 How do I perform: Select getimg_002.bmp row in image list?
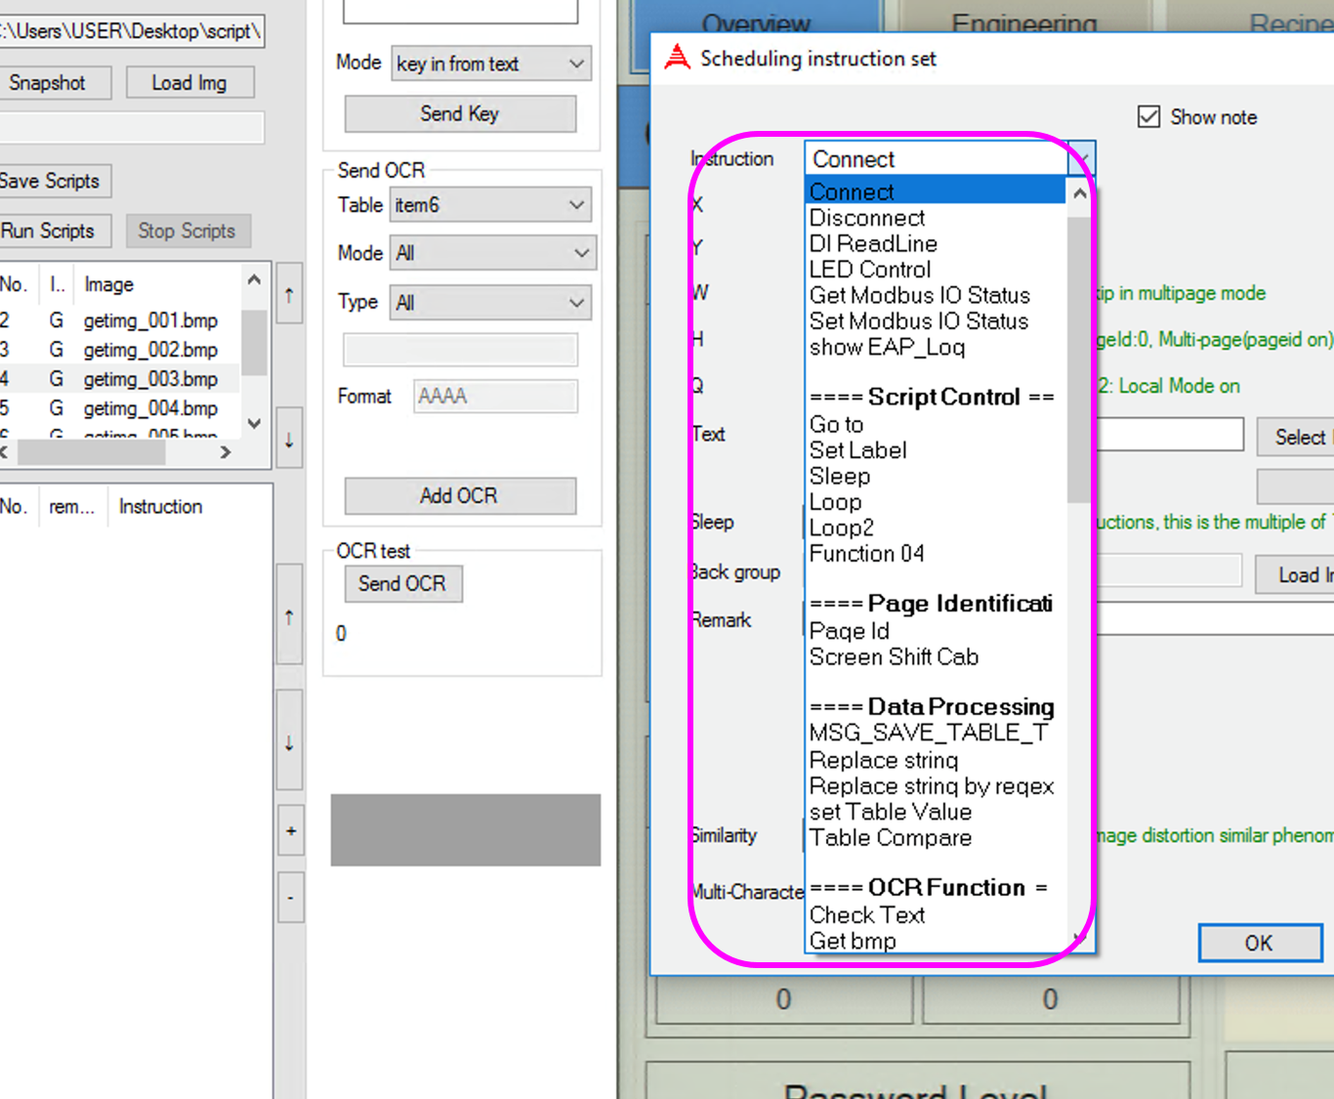[x=149, y=350]
